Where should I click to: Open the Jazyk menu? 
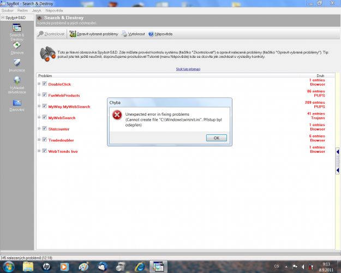(37, 10)
